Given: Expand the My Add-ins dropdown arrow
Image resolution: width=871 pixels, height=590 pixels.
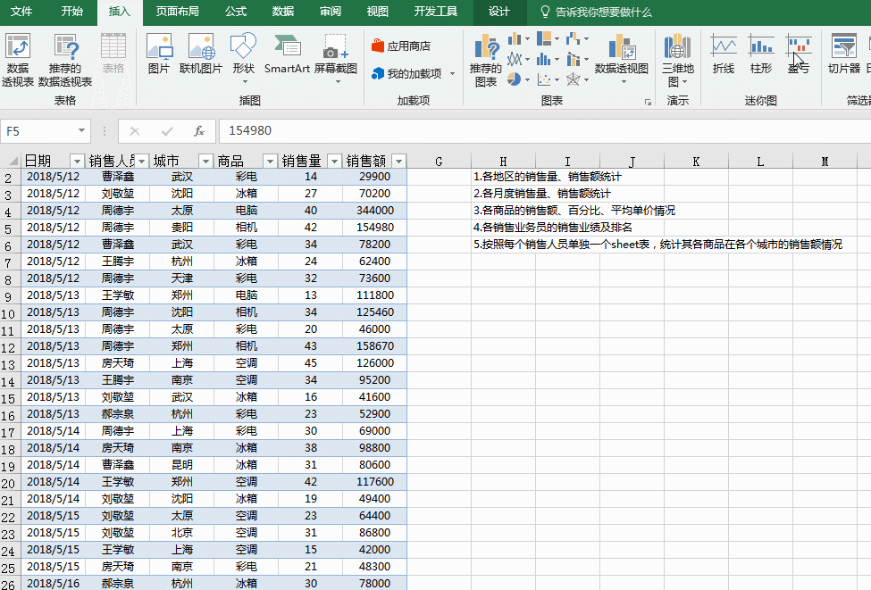Looking at the screenshot, I should (x=452, y=74).
